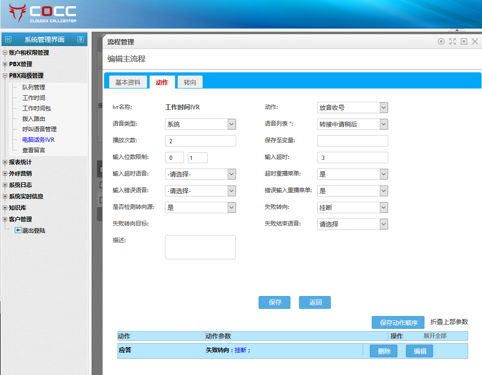This screenshot has height=375, width=482.
Task: Expand the PBX管理 tree node
Action: (5, 64)
